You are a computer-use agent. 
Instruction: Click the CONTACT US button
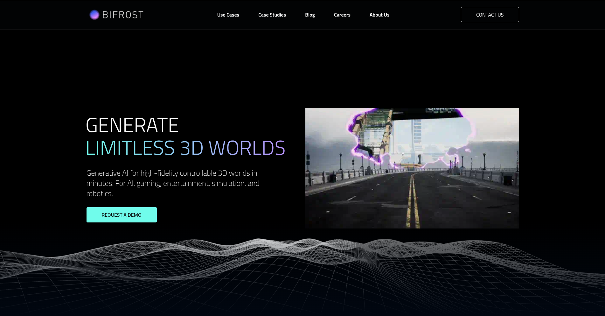490,15
